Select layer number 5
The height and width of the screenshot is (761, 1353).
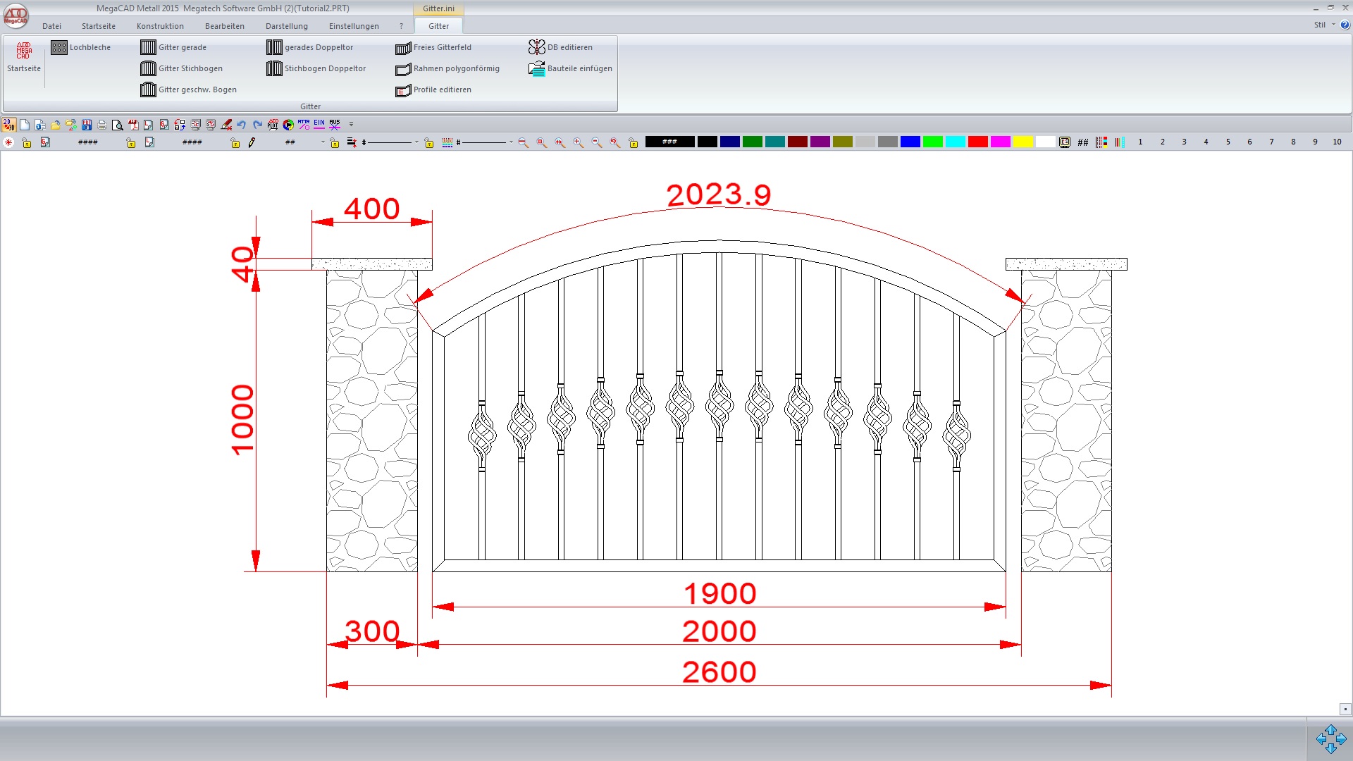click(1228, 142)
